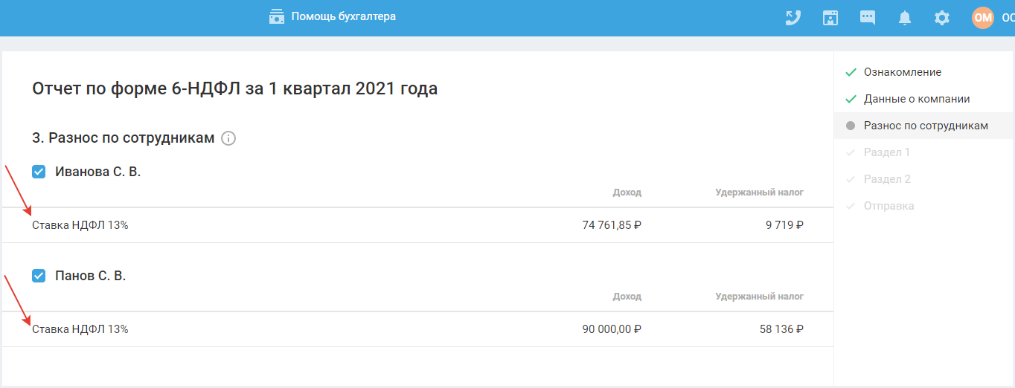
Task: Open settings with the gear icon
Action: (942, 17)
